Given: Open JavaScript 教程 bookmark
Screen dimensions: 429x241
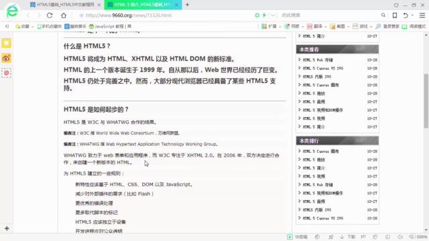Looking at the screenshot, I should pos(110,26).
